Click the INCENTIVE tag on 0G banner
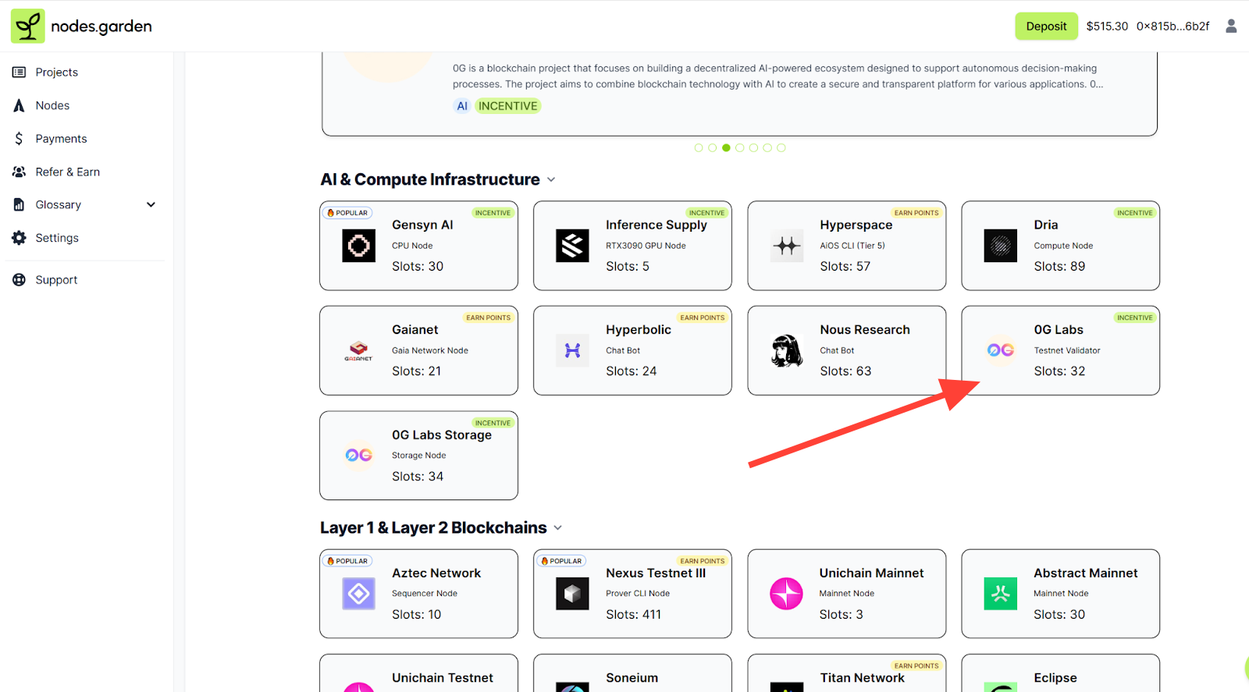1249x692 pixels. coord(508,106)
